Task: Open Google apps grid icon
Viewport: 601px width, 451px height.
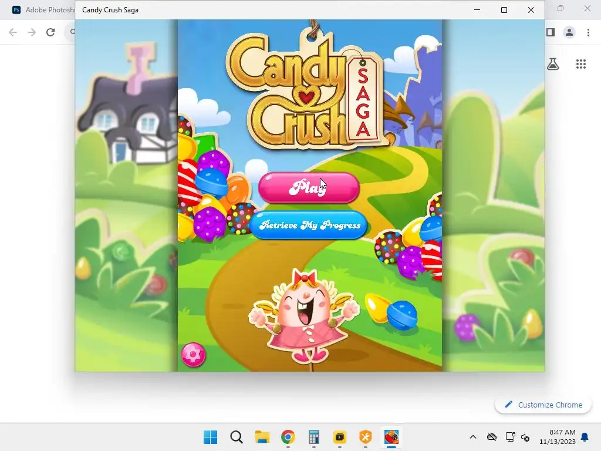Action: click(581, 64)
